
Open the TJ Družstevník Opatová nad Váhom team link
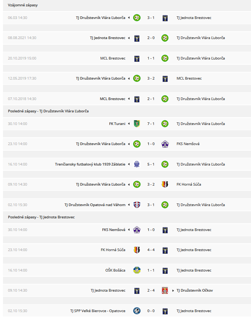pyautogui.click(x=95, y=205)
